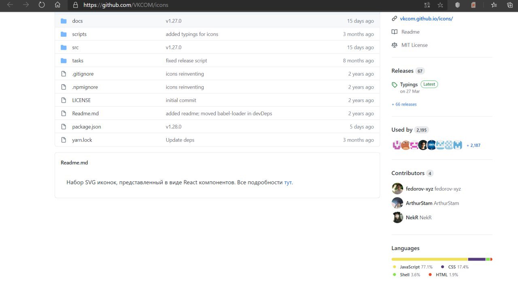Open the yarn.lock file
The height and width of the screenshot is (282, 518).
[x=82, y=140]
